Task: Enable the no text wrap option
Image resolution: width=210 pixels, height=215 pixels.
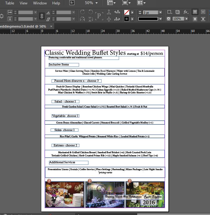Action: click(195, 12)
